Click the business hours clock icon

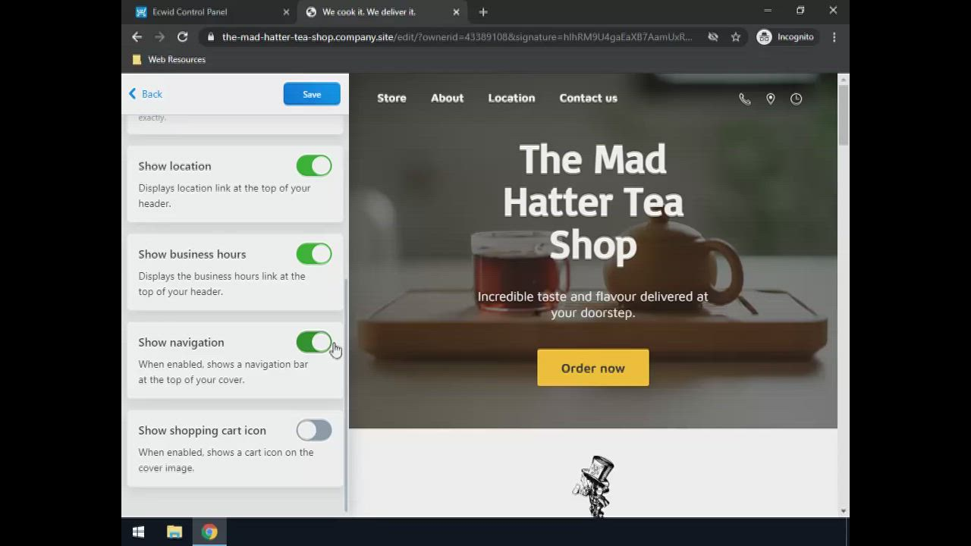(x=796, y=99)
